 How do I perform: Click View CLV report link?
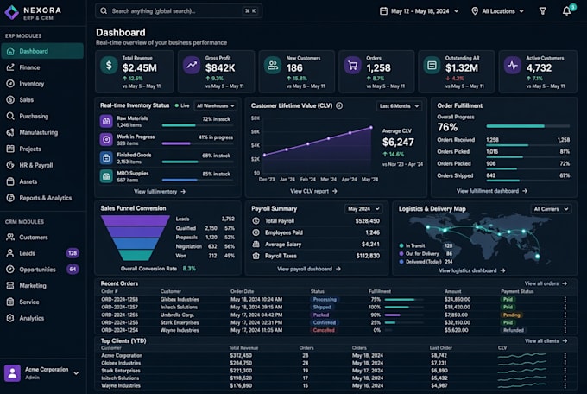click(x=313, y=191)
